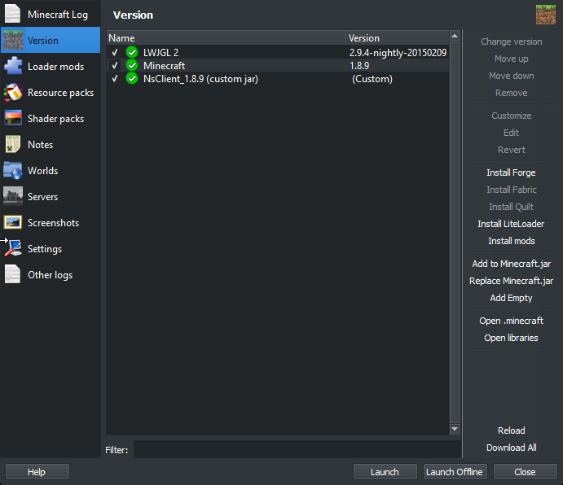
Task: Open Screenshots picture frame icon
Action: [13, 223]
